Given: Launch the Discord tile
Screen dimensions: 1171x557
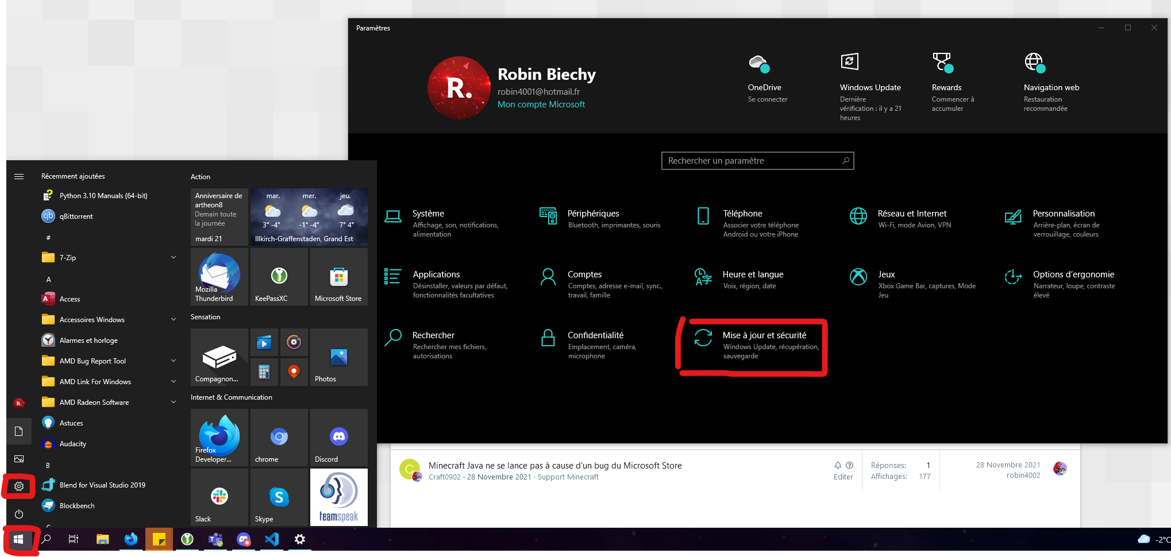Looking at the screenshot, I should click(x=339, y=438).
